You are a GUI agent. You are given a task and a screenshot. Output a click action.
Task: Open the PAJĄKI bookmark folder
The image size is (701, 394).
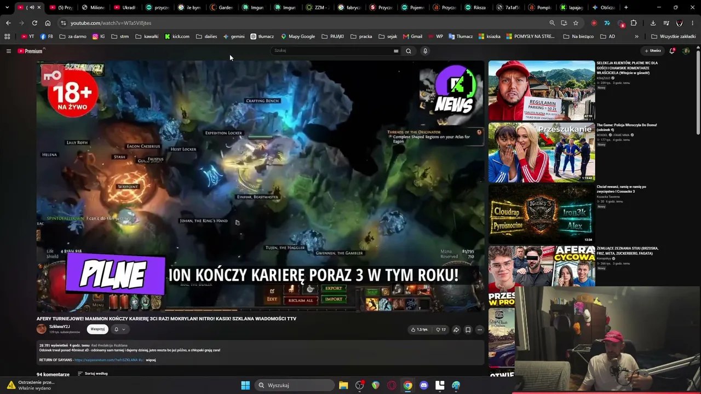[333, 37]
